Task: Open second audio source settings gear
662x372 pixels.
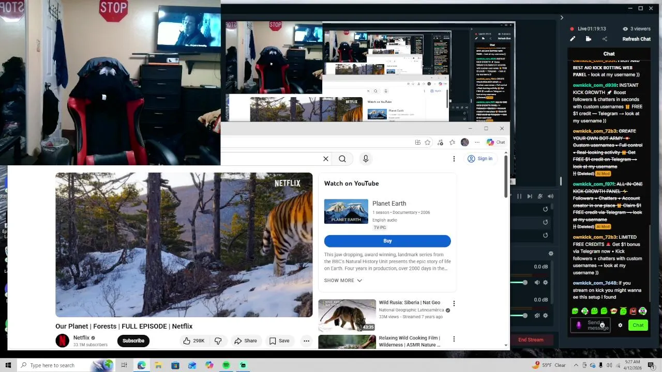Action: [x=545, y=316]
